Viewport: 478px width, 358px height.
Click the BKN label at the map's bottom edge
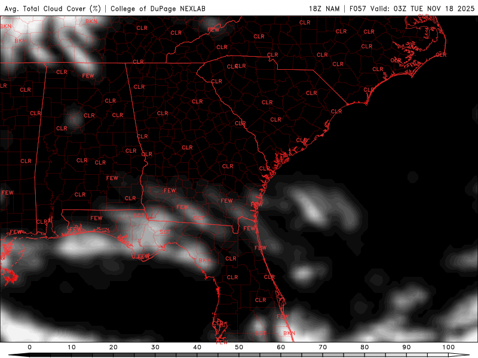[x=289, y=334]
